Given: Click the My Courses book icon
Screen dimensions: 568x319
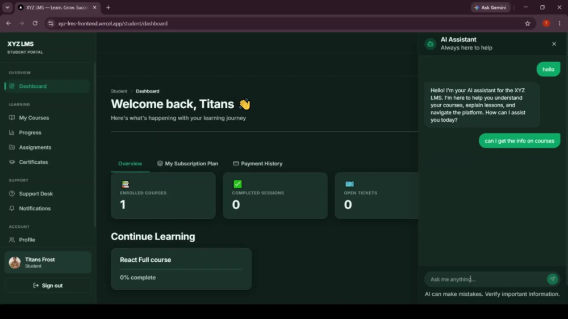Looking at the screenshot, I should pos(12,118).
